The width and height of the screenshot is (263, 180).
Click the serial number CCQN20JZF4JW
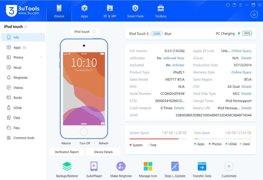[172, 94]
